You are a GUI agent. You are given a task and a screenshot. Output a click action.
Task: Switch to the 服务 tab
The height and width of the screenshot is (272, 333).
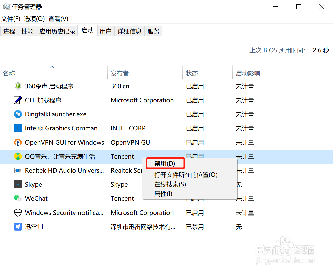coord(153,31)
